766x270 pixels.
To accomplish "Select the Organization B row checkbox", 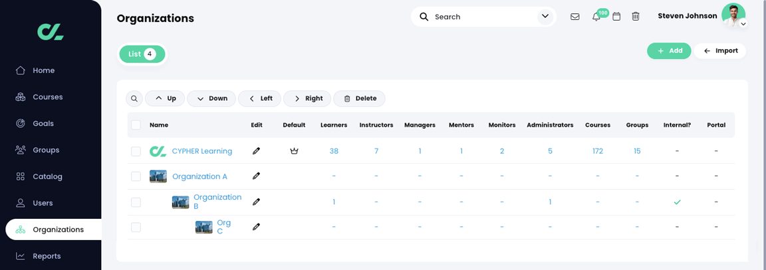I will point(136,202).
